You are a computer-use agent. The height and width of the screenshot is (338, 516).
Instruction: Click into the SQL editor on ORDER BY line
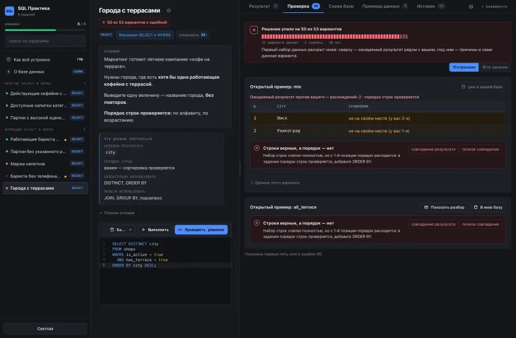[165, 265]
